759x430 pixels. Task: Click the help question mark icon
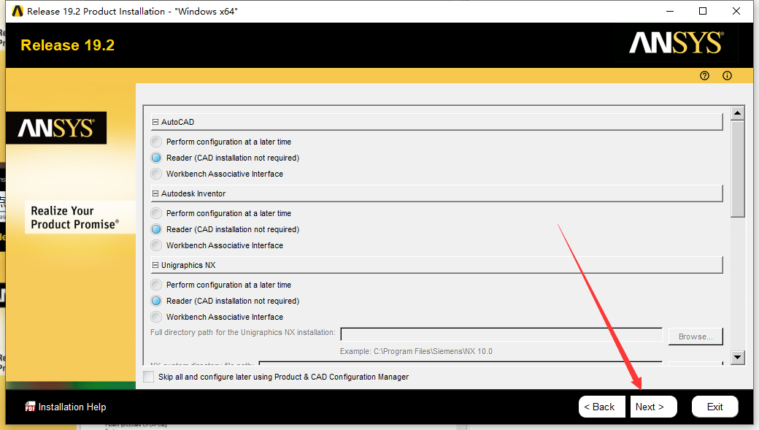point(704,76)
